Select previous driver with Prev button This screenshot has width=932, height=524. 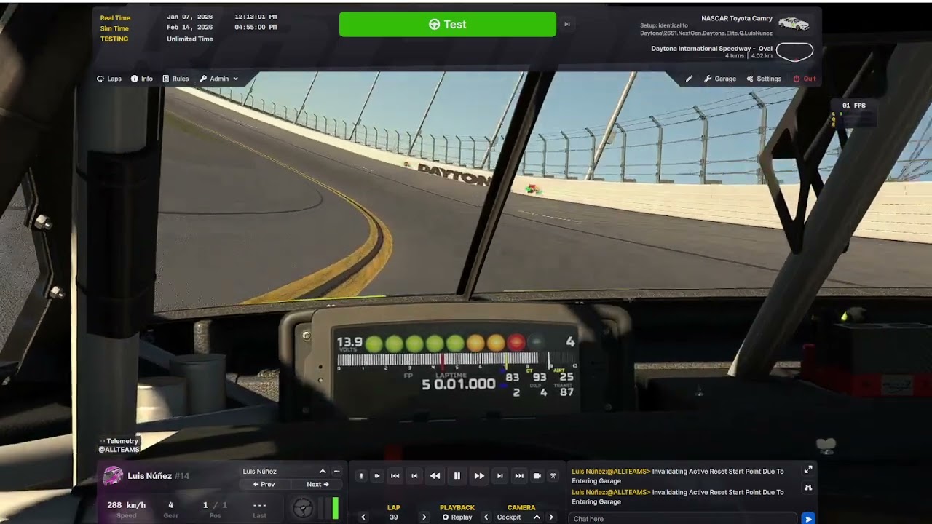coord(264,484)
